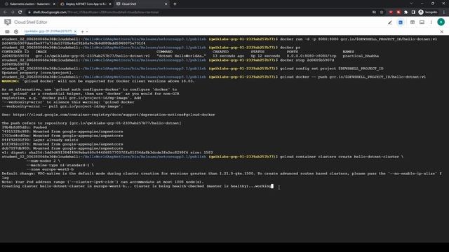This screenshot has width=449, height=252.
Task: Click the '--zone europe-west1-b' line
Action: tap(50, 169)
